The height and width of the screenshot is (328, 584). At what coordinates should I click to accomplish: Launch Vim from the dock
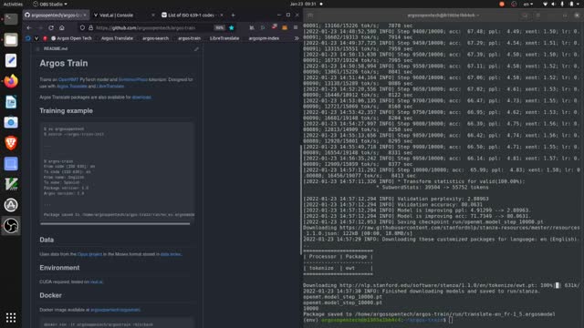click(x=11, y=184)
